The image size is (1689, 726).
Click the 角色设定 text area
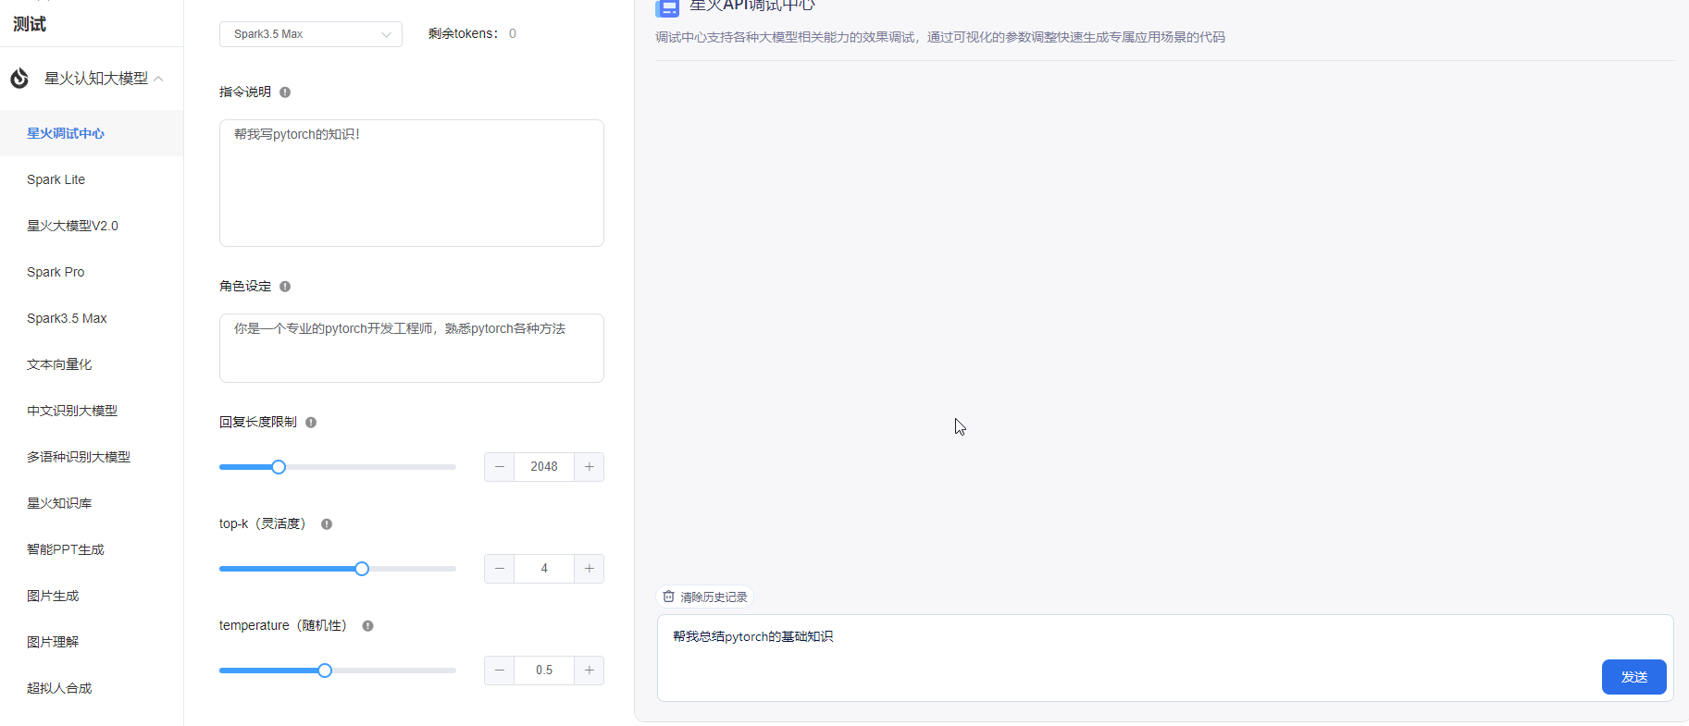(412, 348)
